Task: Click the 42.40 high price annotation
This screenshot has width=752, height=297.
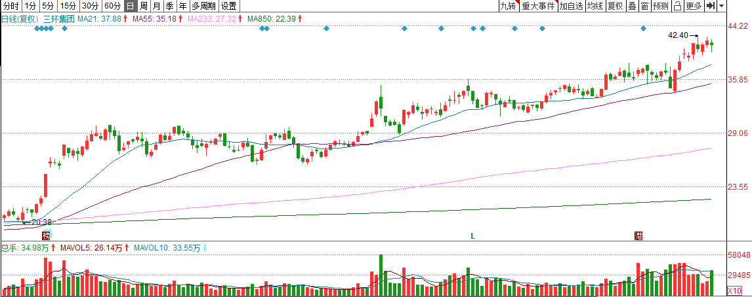Action: pyautogui.click(x=678, y=35)
